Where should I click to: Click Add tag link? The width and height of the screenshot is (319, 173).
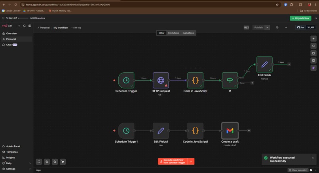click(76, 28)
